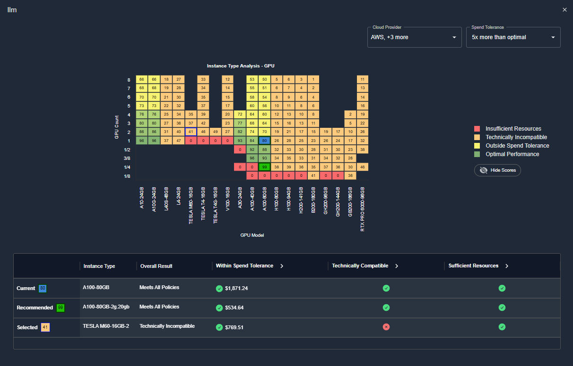Click the Overall Result column header
573x366 pixels.
[x=156, y=266]
